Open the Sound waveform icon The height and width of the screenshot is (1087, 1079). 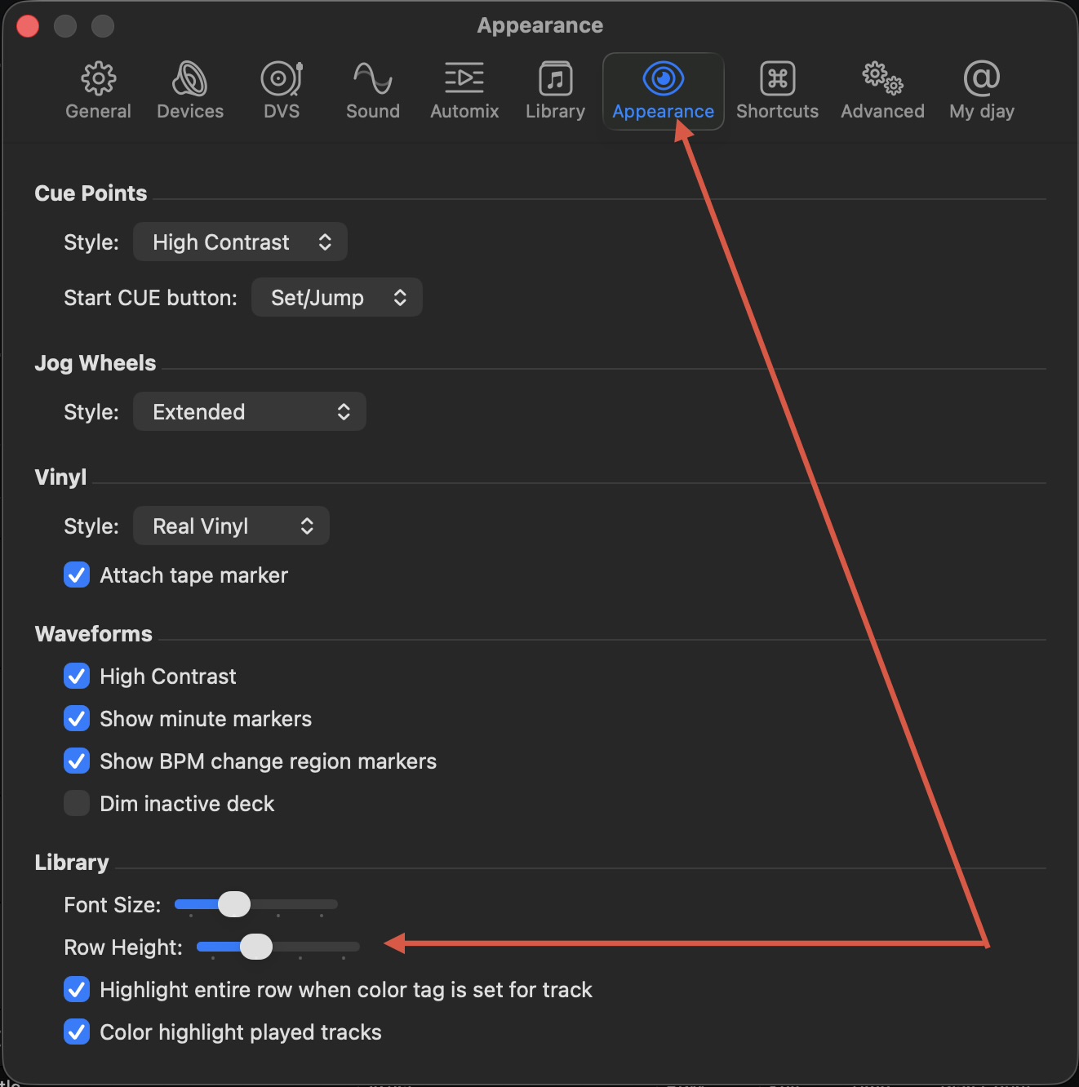click(x=373, y=79)
